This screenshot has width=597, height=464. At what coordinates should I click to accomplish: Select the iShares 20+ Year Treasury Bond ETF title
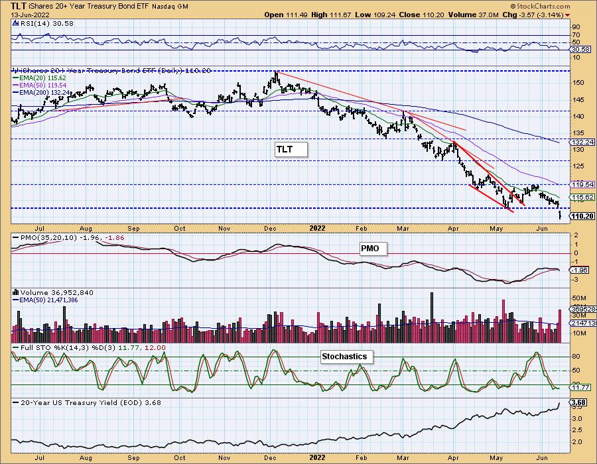89,7
